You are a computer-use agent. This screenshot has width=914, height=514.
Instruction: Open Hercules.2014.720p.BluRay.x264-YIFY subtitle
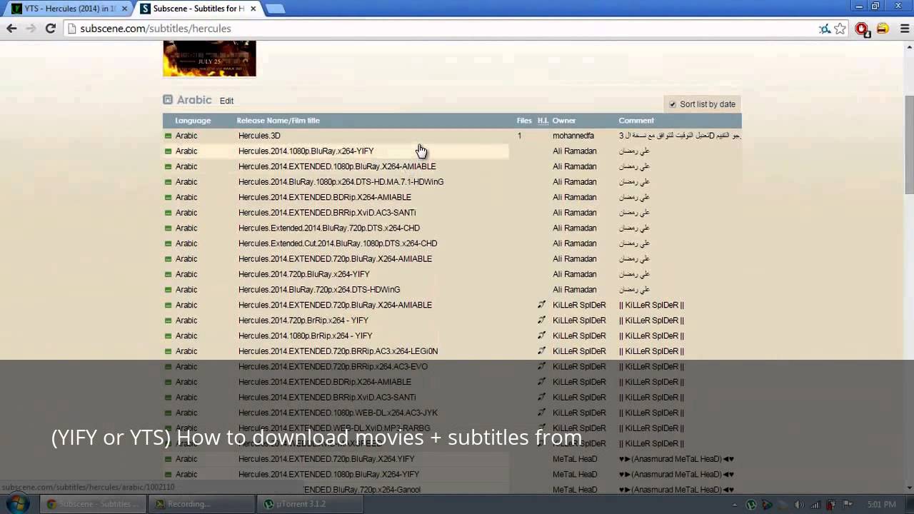(x=303, y=274)
